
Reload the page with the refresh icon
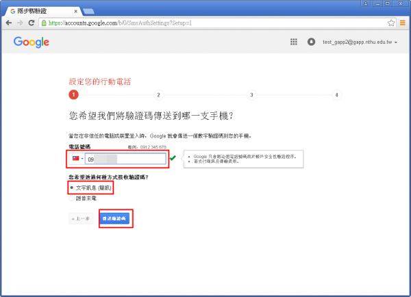[x=31, y=23]
